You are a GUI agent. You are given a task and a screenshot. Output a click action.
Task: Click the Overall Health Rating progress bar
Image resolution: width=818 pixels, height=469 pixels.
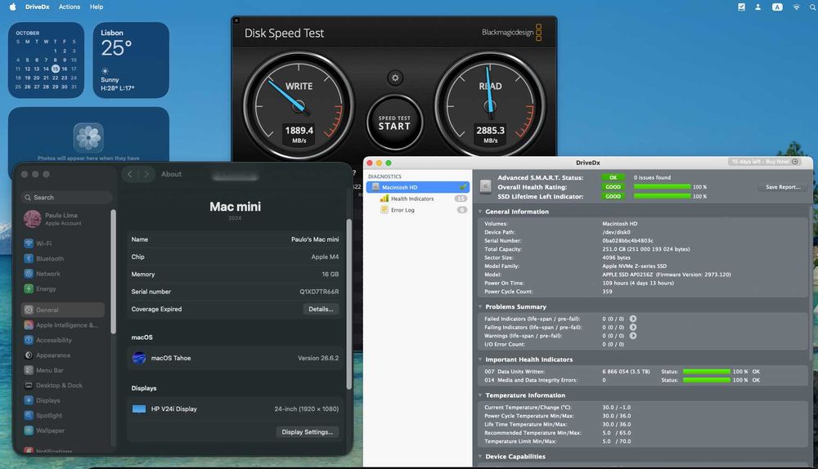tap(662, 186)
